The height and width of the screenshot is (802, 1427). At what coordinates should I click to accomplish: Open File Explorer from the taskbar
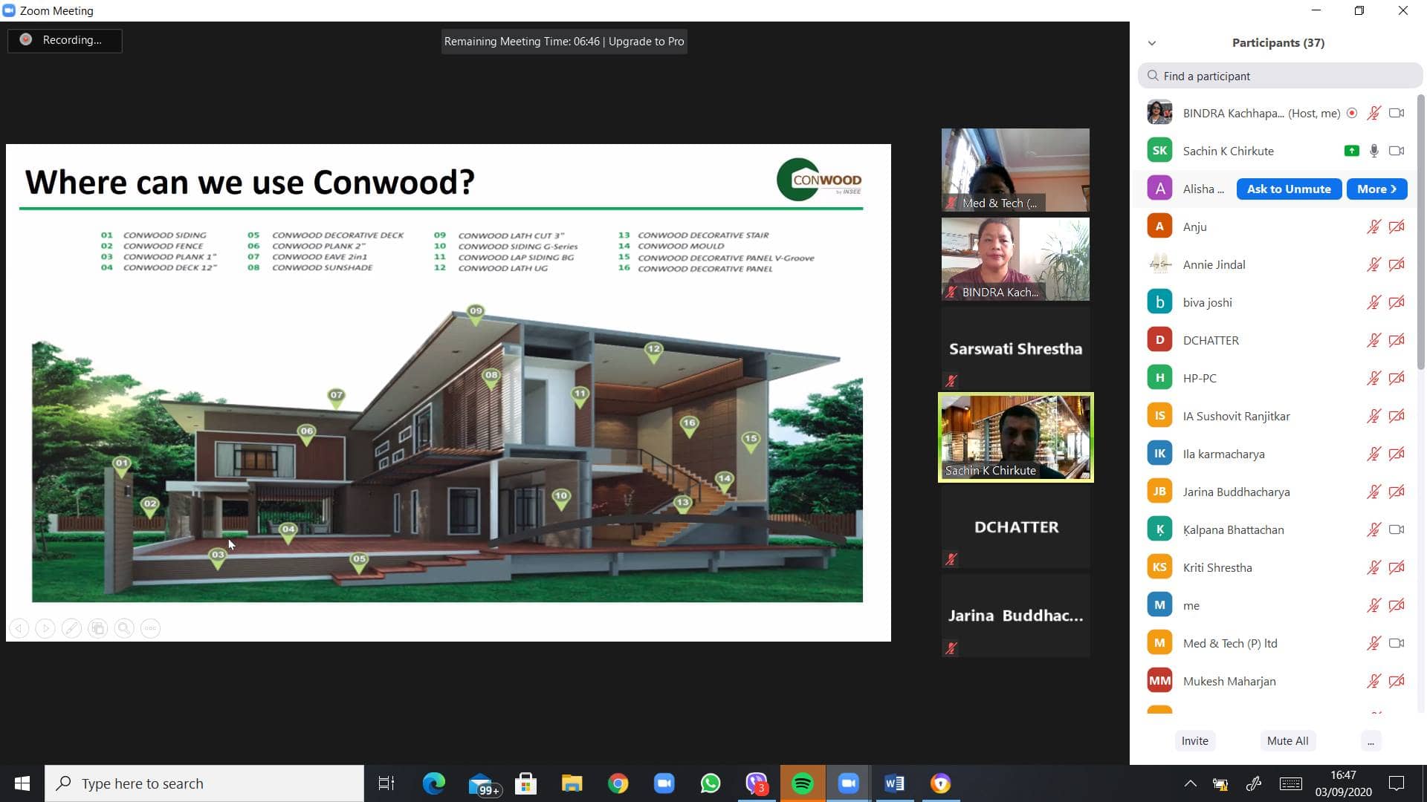[x=572, y=783]
